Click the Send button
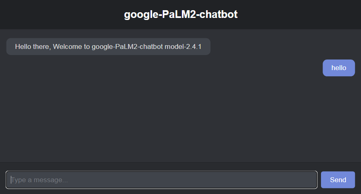 338,180
